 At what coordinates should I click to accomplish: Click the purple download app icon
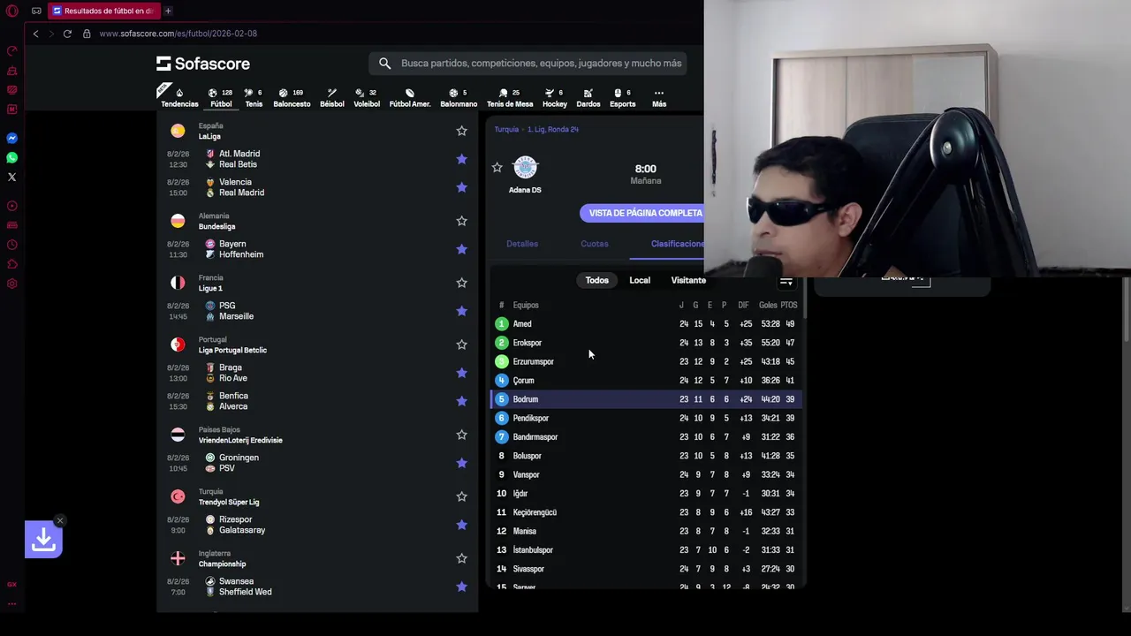tap(43, 540)
